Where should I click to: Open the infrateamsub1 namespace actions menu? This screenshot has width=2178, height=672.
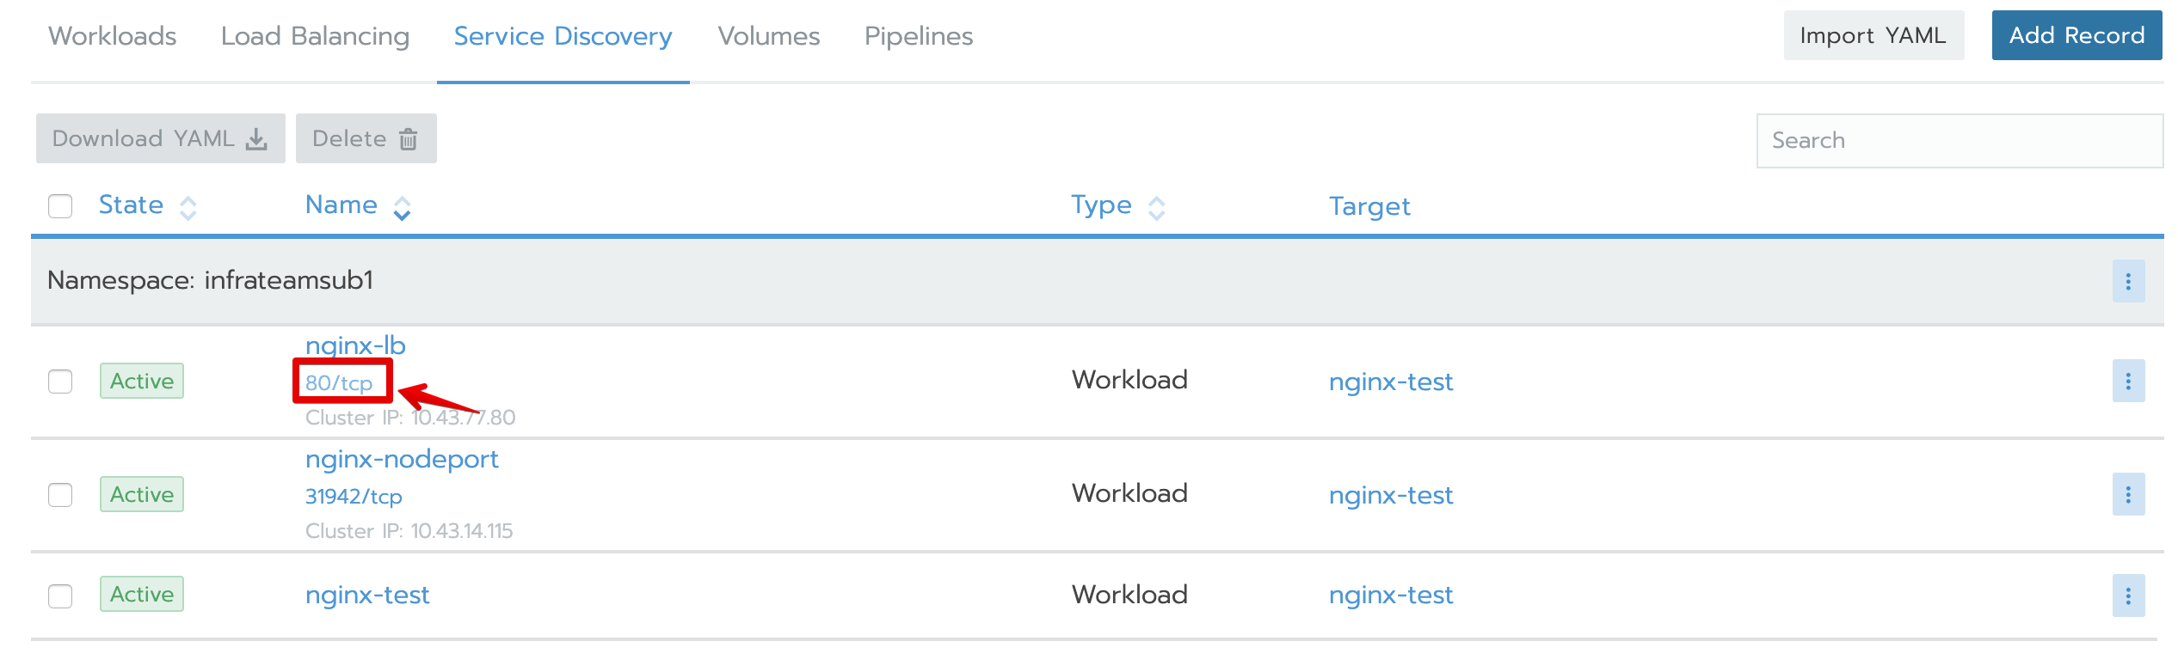pos(2127,281)
